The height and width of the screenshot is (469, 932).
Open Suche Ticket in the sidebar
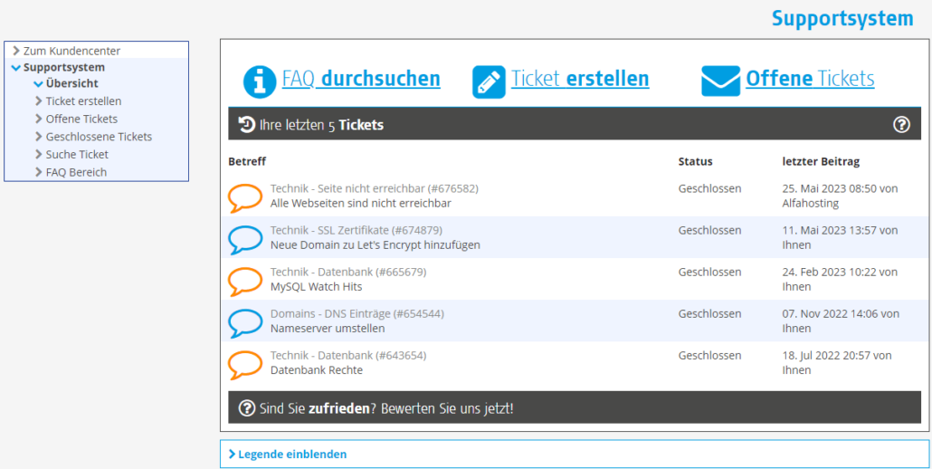coord(77,155)
